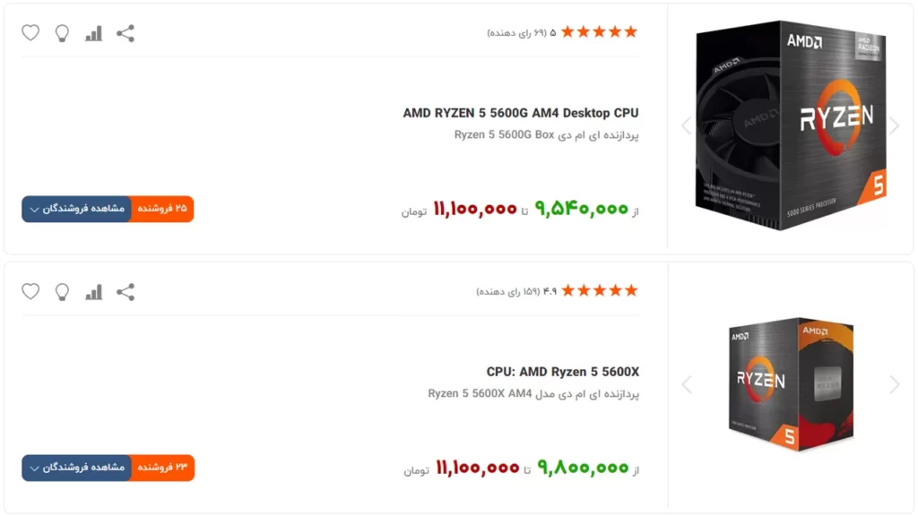Open the price history chart icon for Ryzen 5 5600G
Viewport: 918px width, 516px height.
[x=93, y=32]
